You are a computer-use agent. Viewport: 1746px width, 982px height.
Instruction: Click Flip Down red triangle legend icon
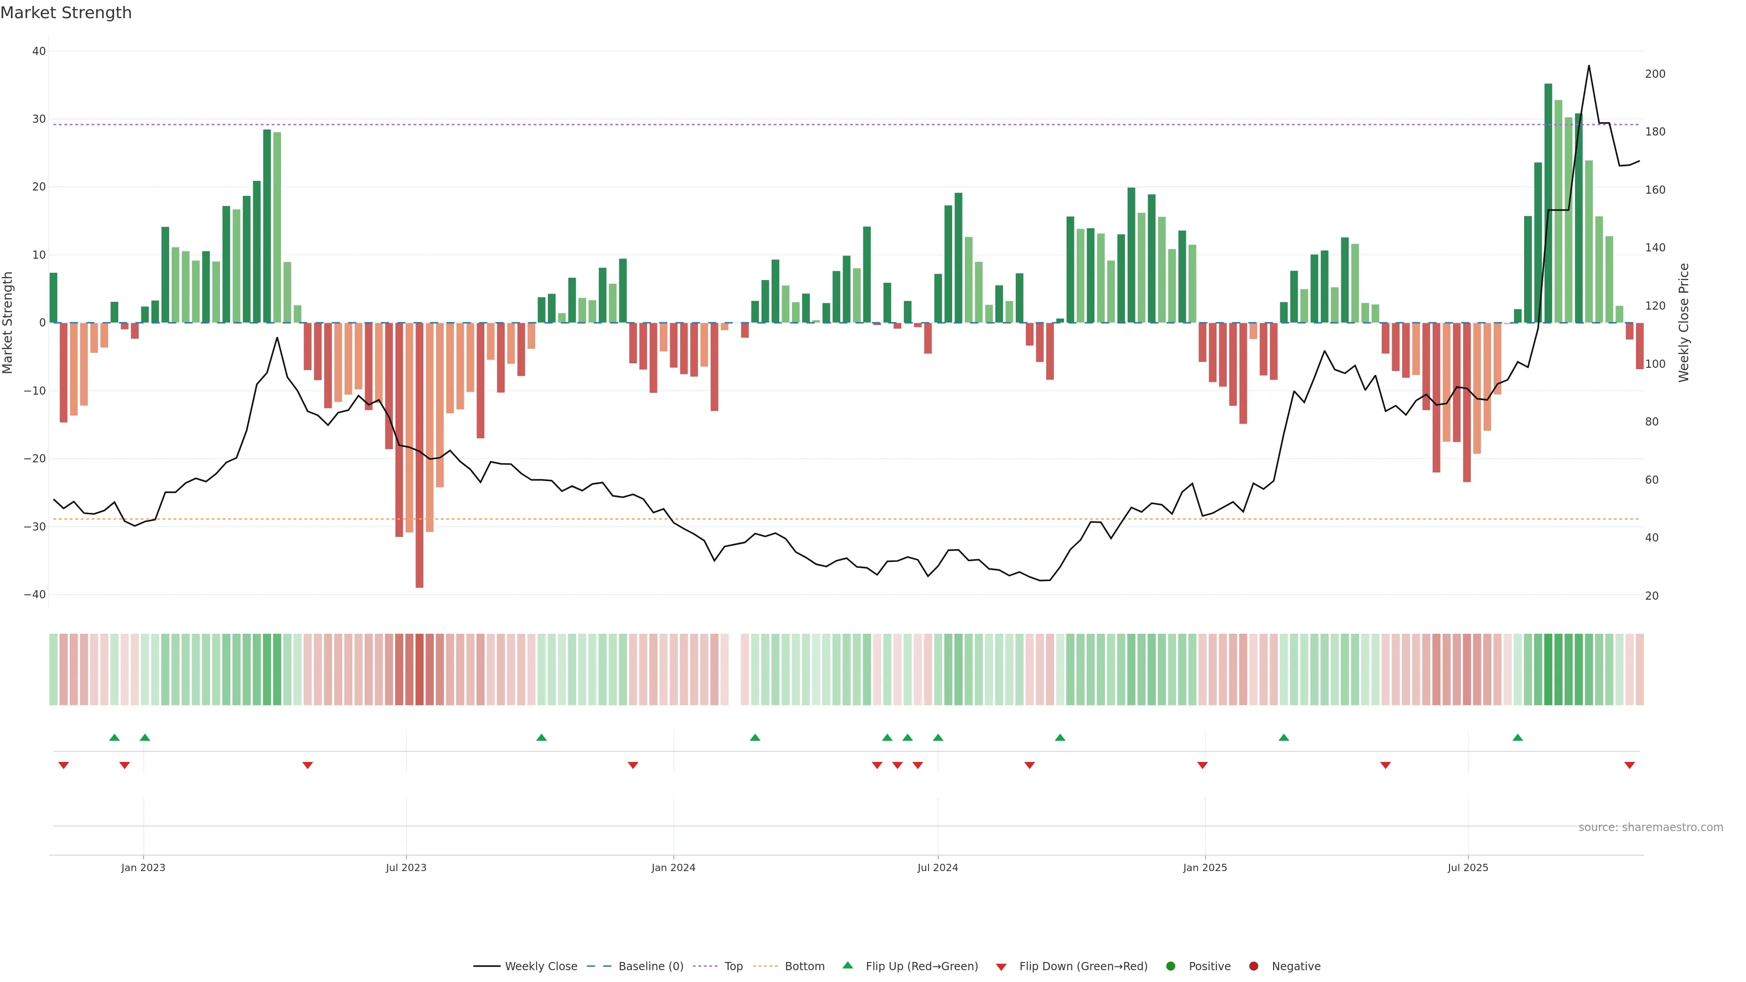tap(1001, 967)
